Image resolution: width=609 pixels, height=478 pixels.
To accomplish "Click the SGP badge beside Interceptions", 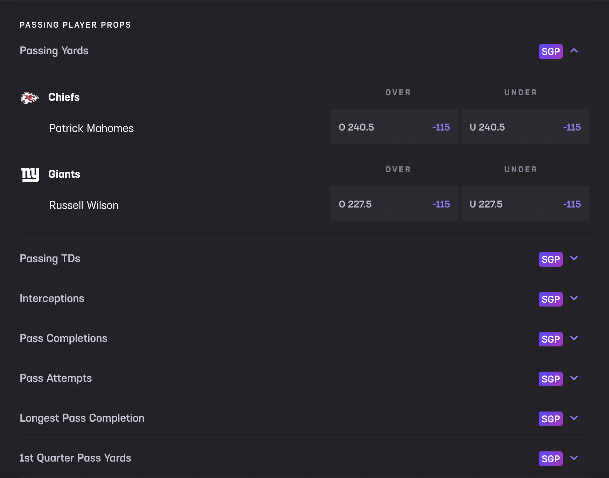I will click(550, 299).
